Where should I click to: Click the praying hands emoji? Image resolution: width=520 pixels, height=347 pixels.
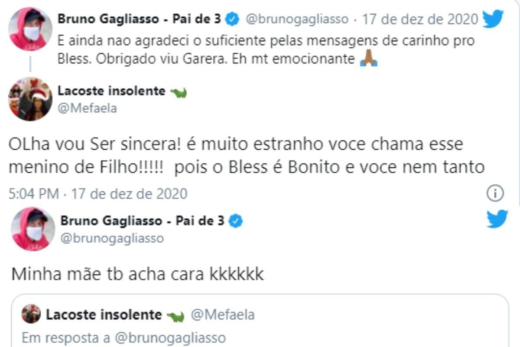coord(369,59)
